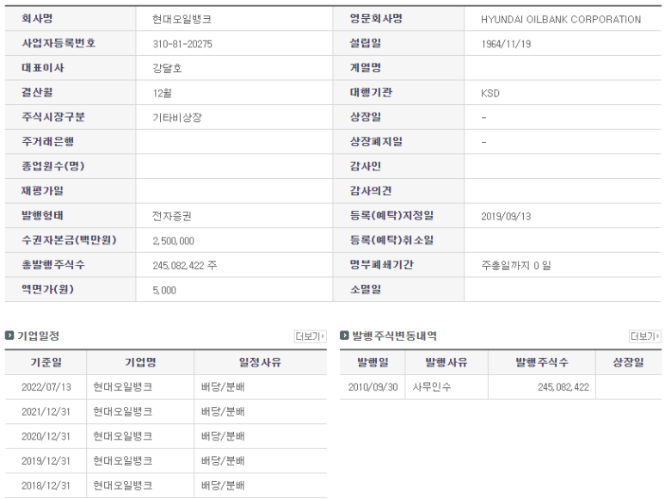
Task: Click the 상장일 column header in history table
Action: pyautogui.click(x=629, y=362)
